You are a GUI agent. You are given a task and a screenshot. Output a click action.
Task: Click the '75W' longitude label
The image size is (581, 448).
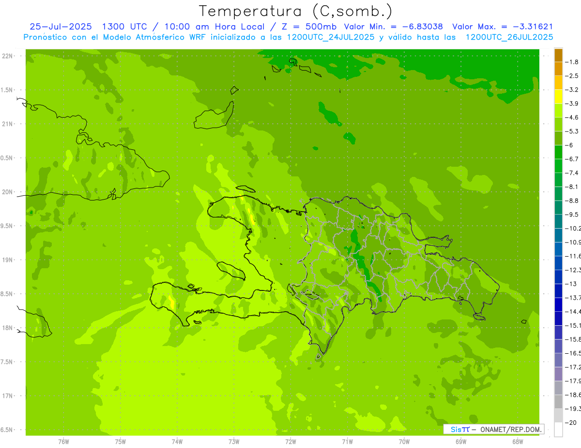click(x=120, y=441)
